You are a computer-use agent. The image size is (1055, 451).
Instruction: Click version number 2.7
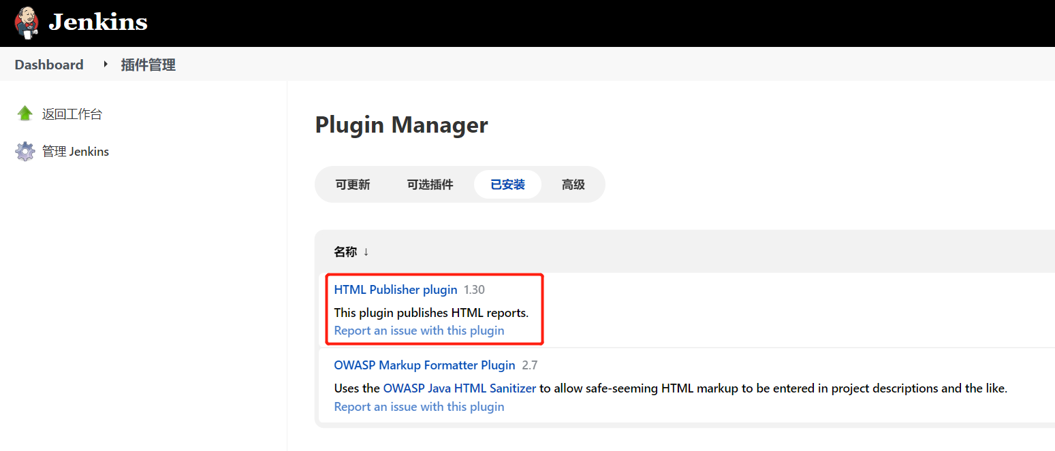click(x=530, y=365)
